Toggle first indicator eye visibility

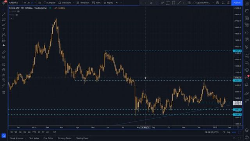pos(18,11)
